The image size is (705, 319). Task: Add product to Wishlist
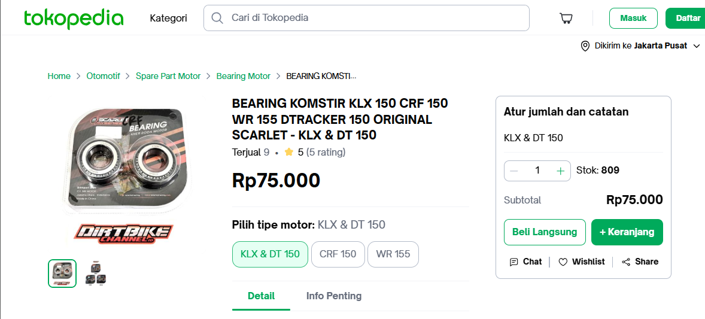tap(582, 262)
